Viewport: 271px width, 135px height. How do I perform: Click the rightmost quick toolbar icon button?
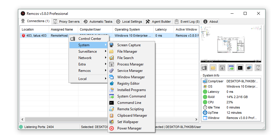point(258,68)
